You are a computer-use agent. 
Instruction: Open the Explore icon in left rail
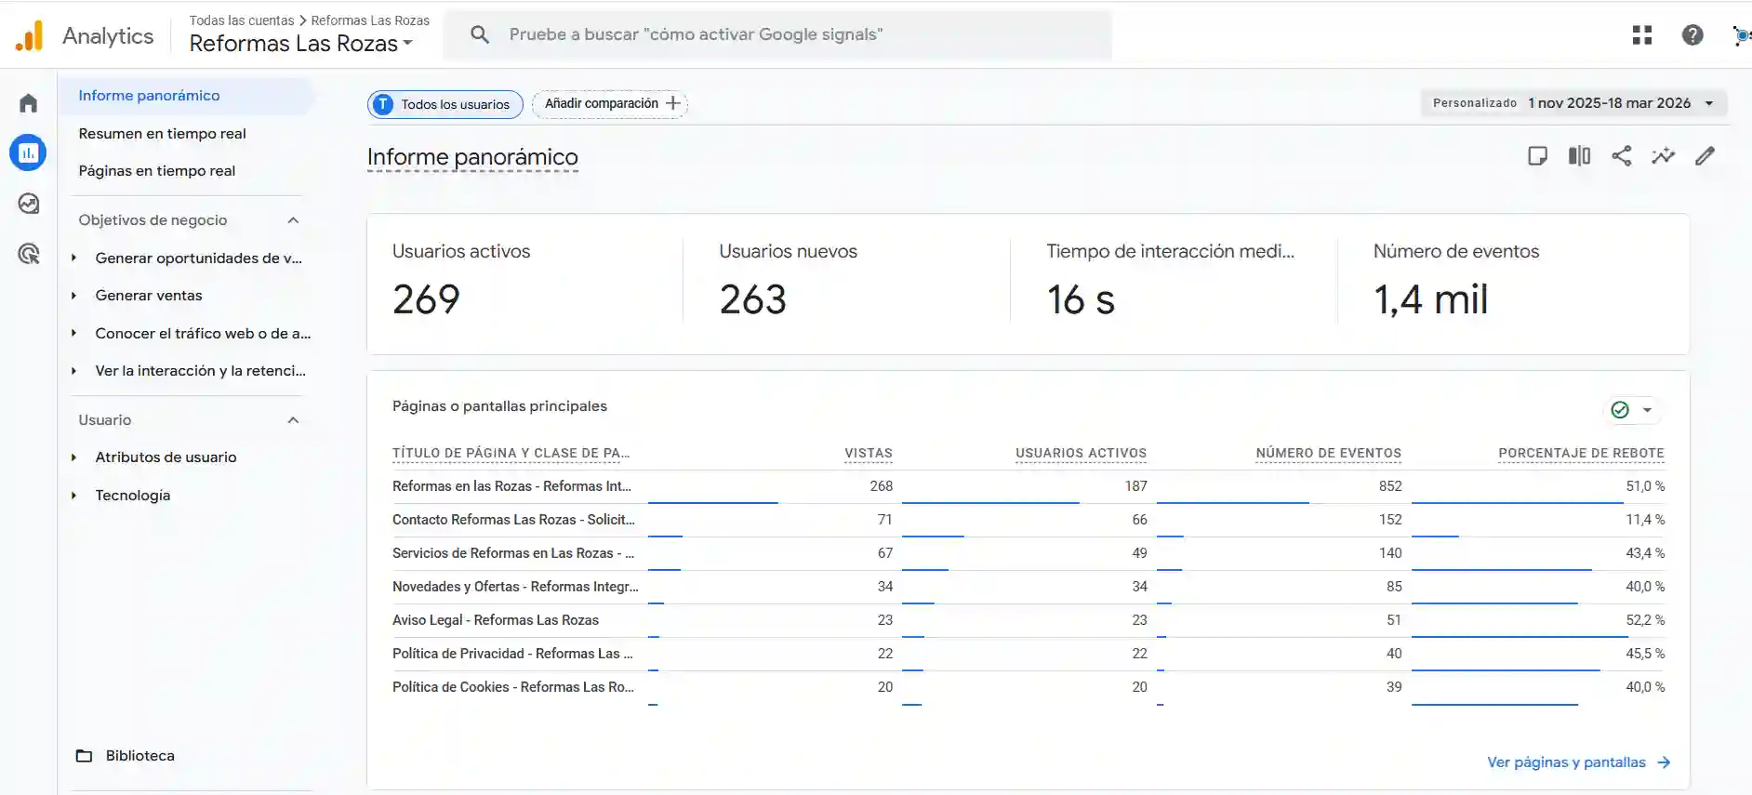[x=28, y=203]
